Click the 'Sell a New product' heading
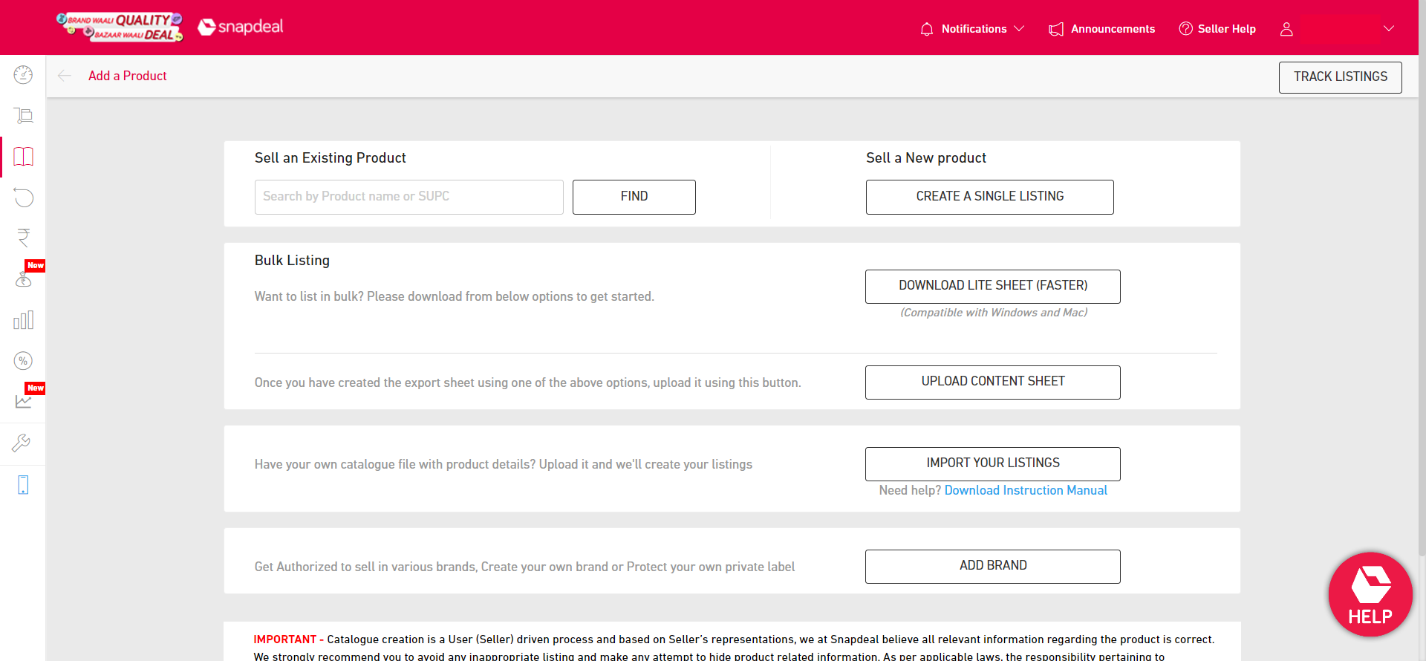The image size is (1426, 661). (926, 158)
